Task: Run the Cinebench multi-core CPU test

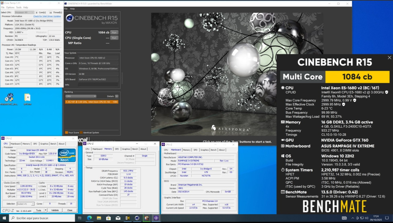Action: point(114,32)
